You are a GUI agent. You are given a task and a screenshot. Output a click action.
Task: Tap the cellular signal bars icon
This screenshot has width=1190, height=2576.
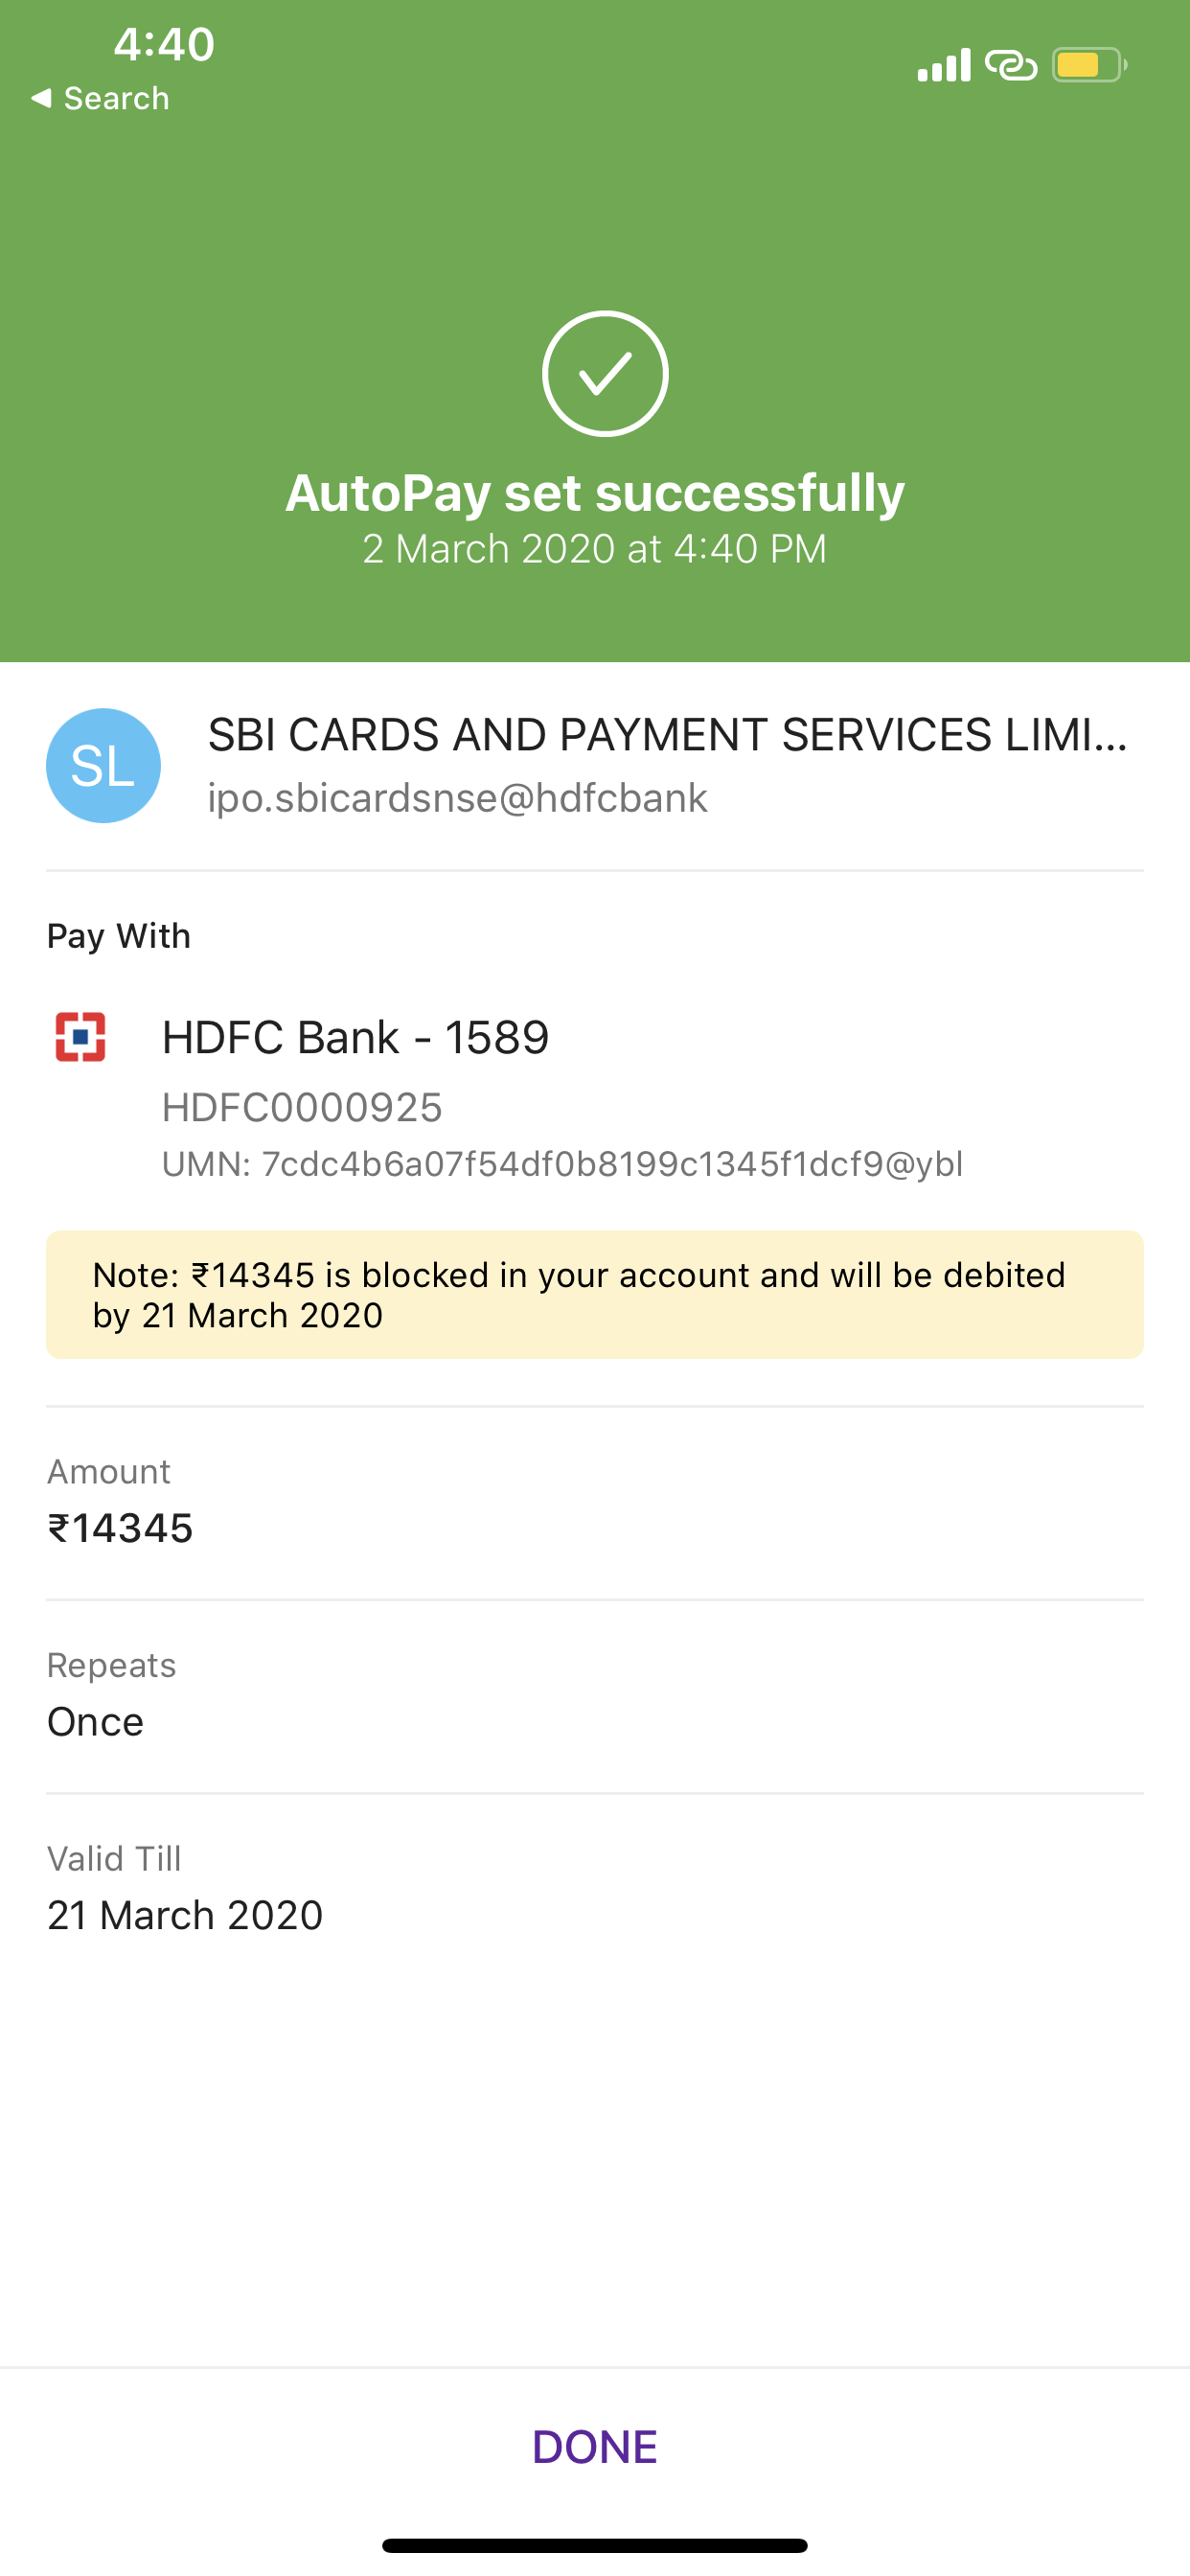pyautogui.click(x=944, y=65)
